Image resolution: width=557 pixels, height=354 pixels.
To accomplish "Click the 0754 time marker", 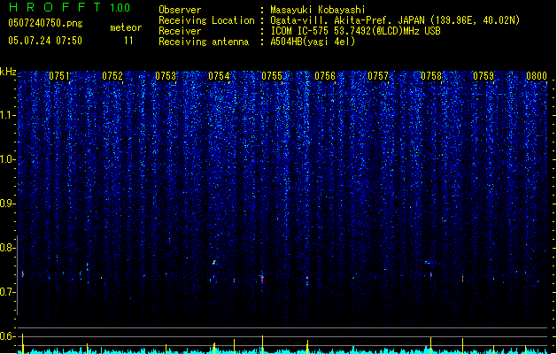I will (x=219, y=76).
